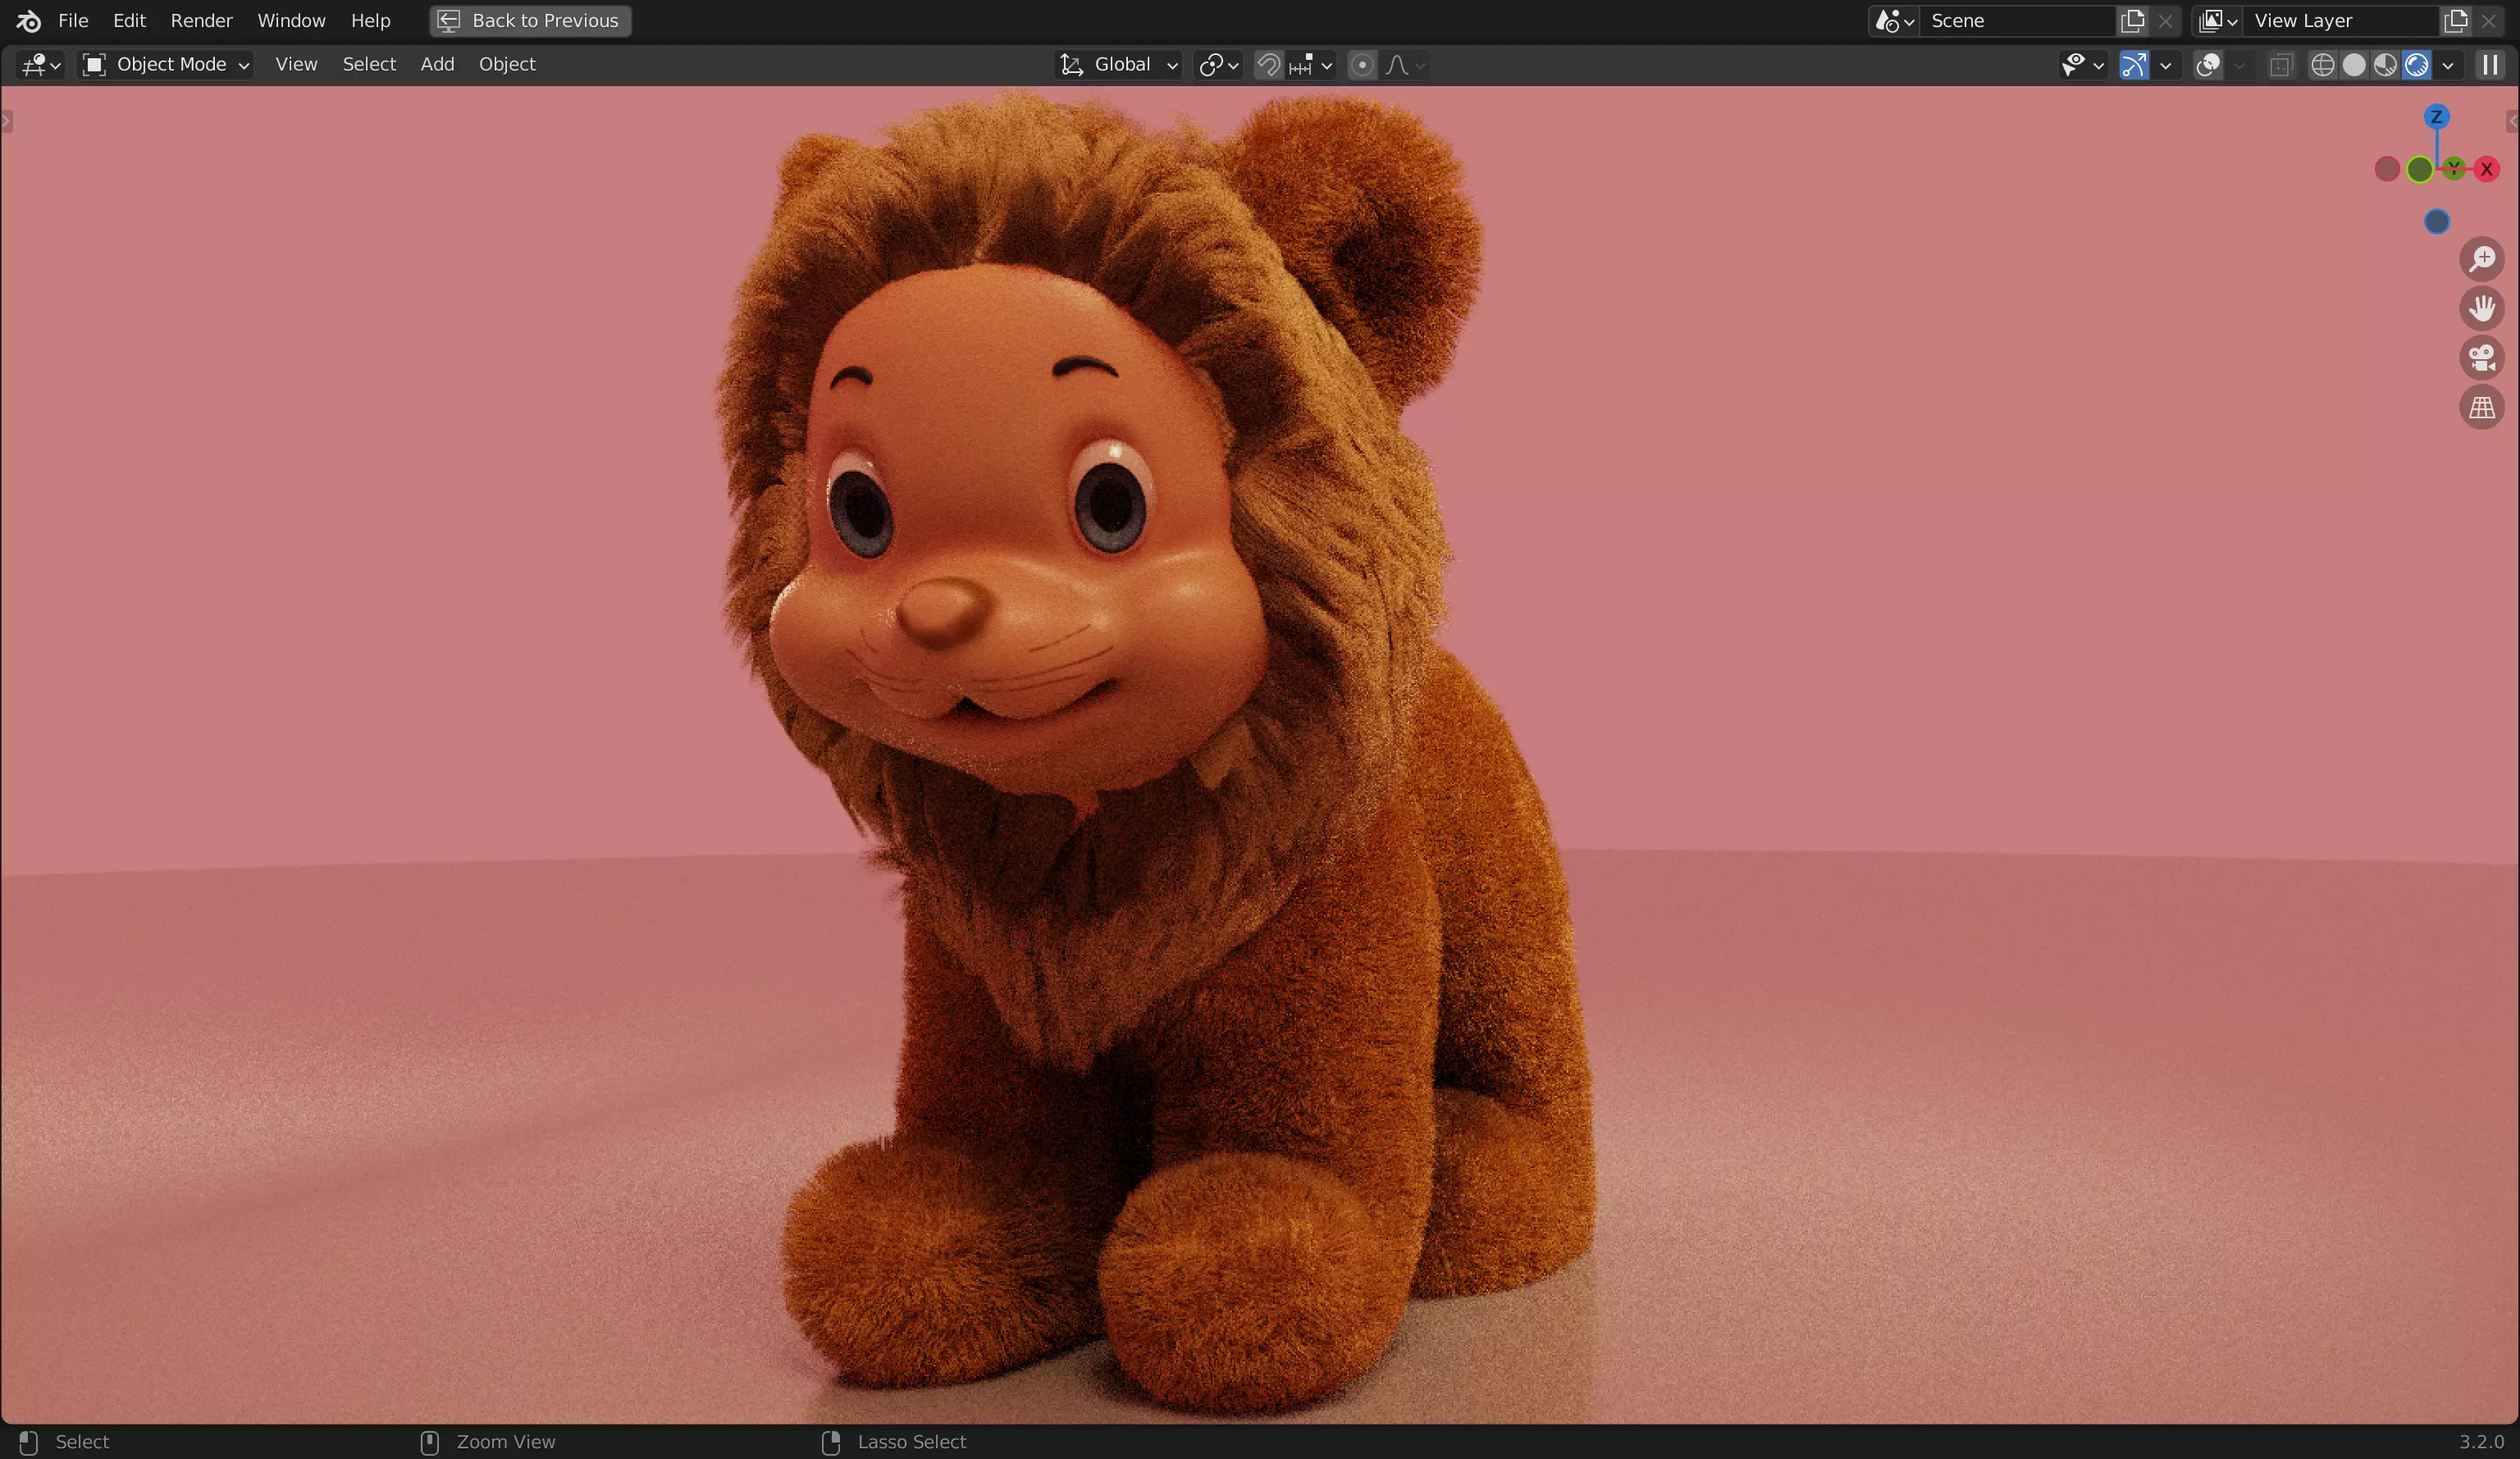
Task: Click the Pan view hand icon
Action: click(x=2481, y=308)
